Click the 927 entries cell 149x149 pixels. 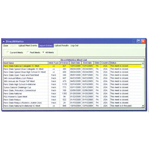[x=65, y=66]
